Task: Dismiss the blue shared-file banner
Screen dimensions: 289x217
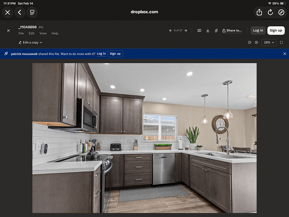Action: pos(285,54)
